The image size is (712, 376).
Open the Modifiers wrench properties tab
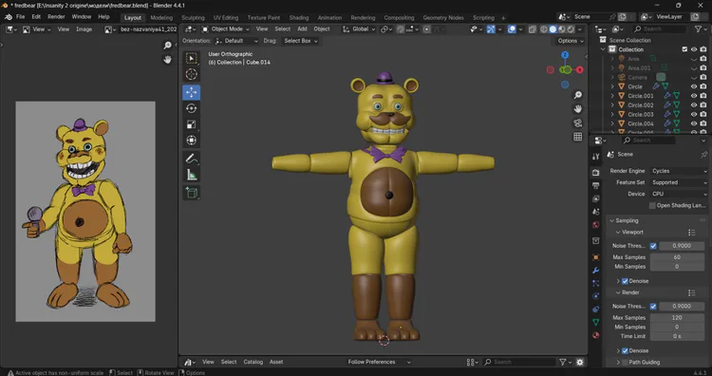tap(596, 271)
